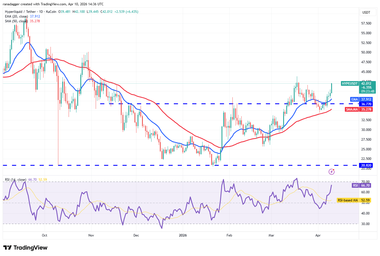Click the red SMA:MA 35.278 label
The width and height of the screenshot is (380, 256).
(359, 109)
